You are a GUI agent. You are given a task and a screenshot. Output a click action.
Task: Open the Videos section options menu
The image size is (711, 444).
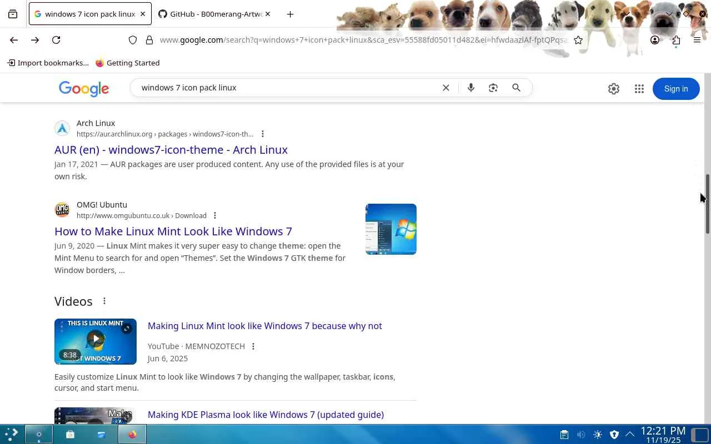tap(104, 301)
